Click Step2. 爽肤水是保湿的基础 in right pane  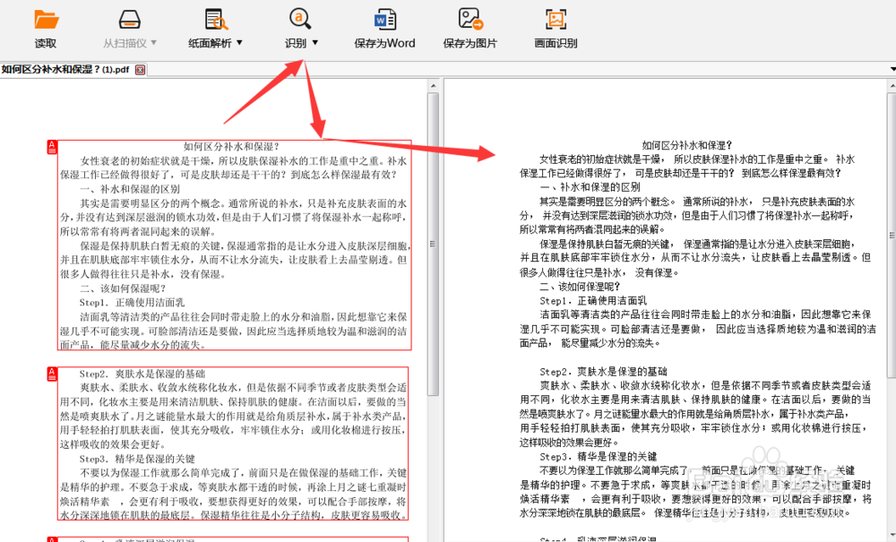[x=603, y=372]
